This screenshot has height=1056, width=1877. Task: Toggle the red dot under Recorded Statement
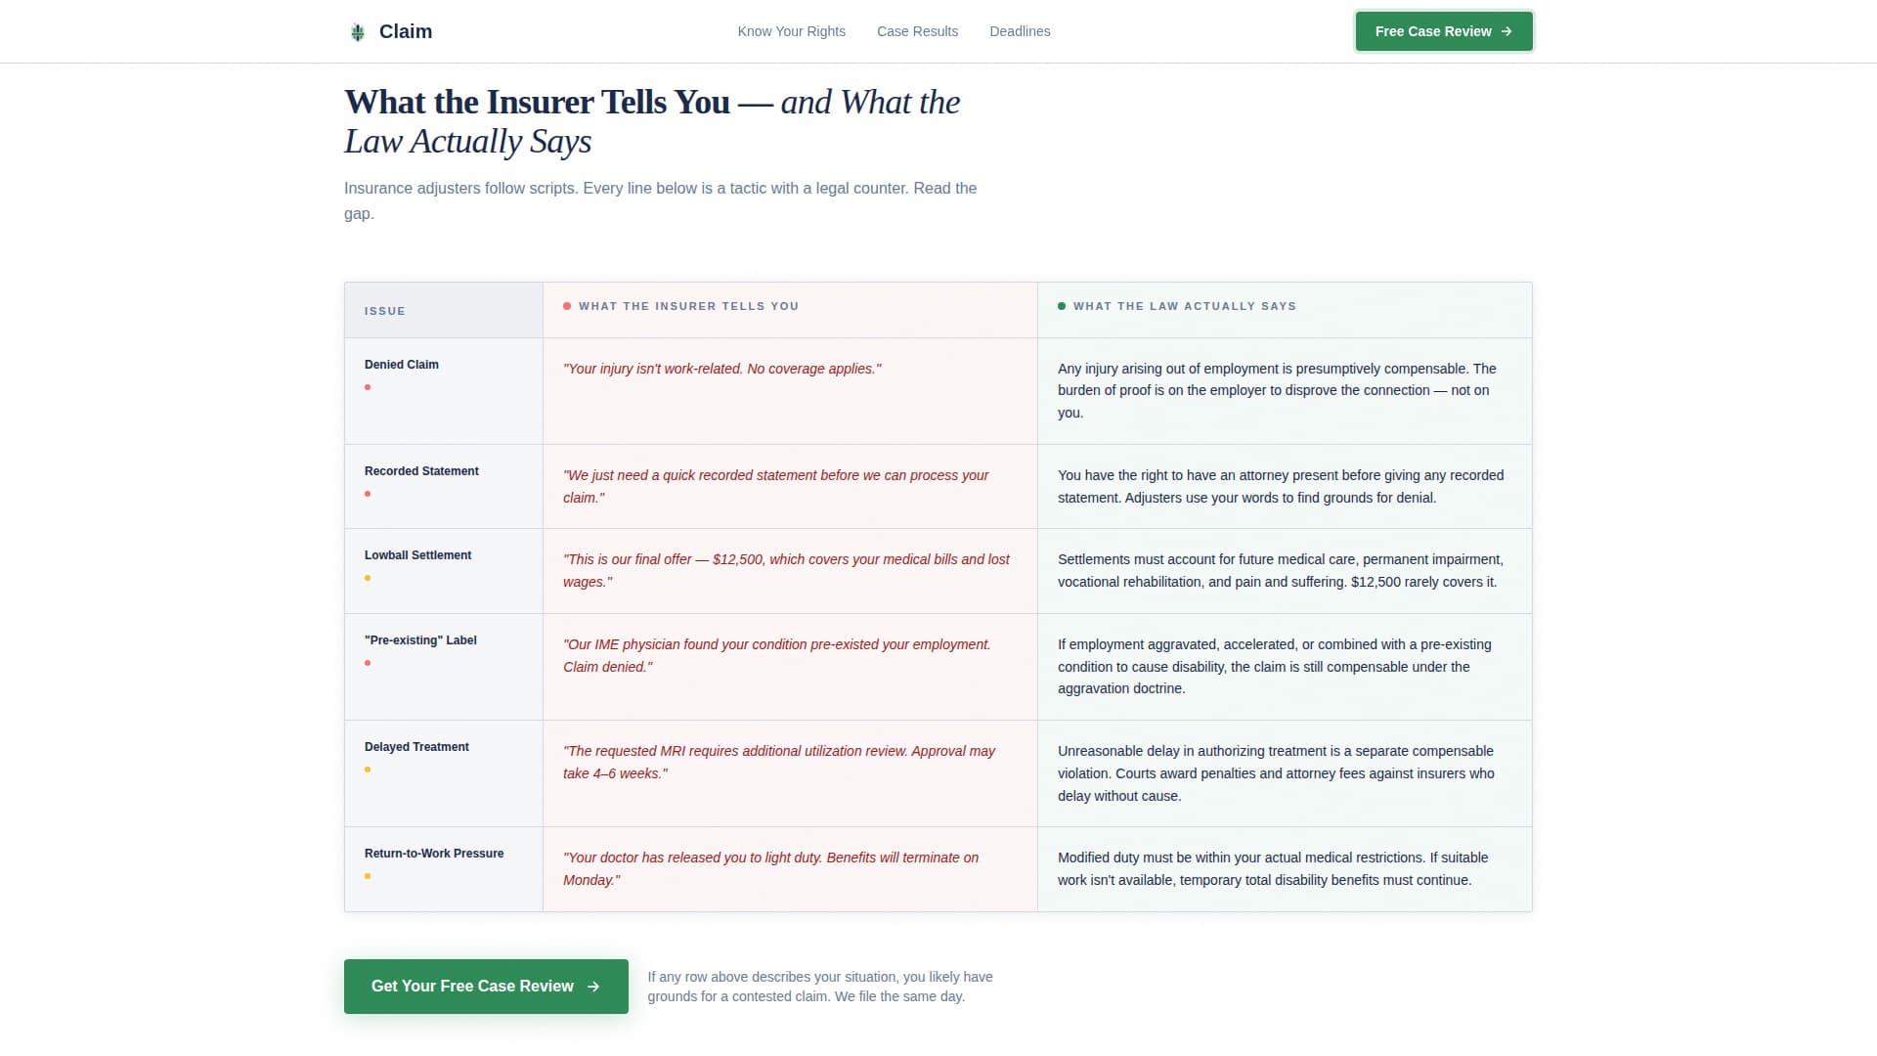pos(369,494)
